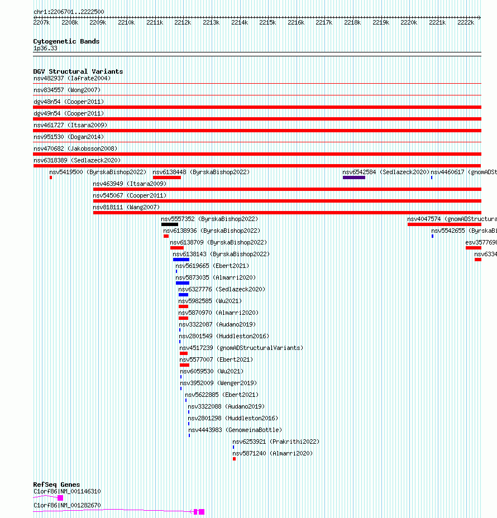Click the nsv3952009 (Wenger2019) label
Screen dimensions: 497x518
[218, 383]
